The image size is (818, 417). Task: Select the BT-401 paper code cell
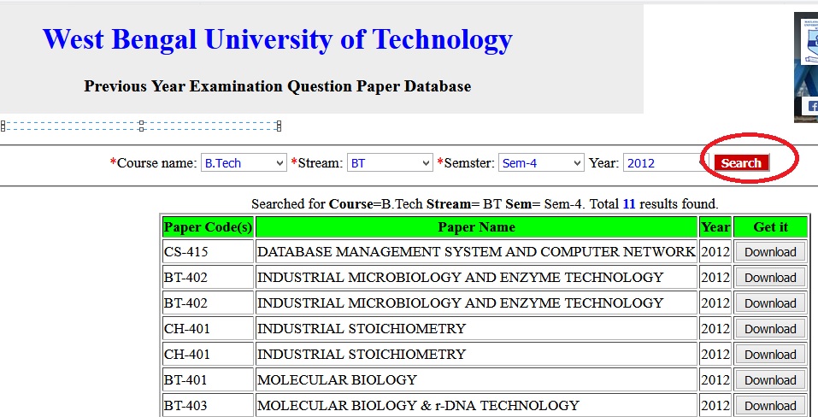point(208,380)
